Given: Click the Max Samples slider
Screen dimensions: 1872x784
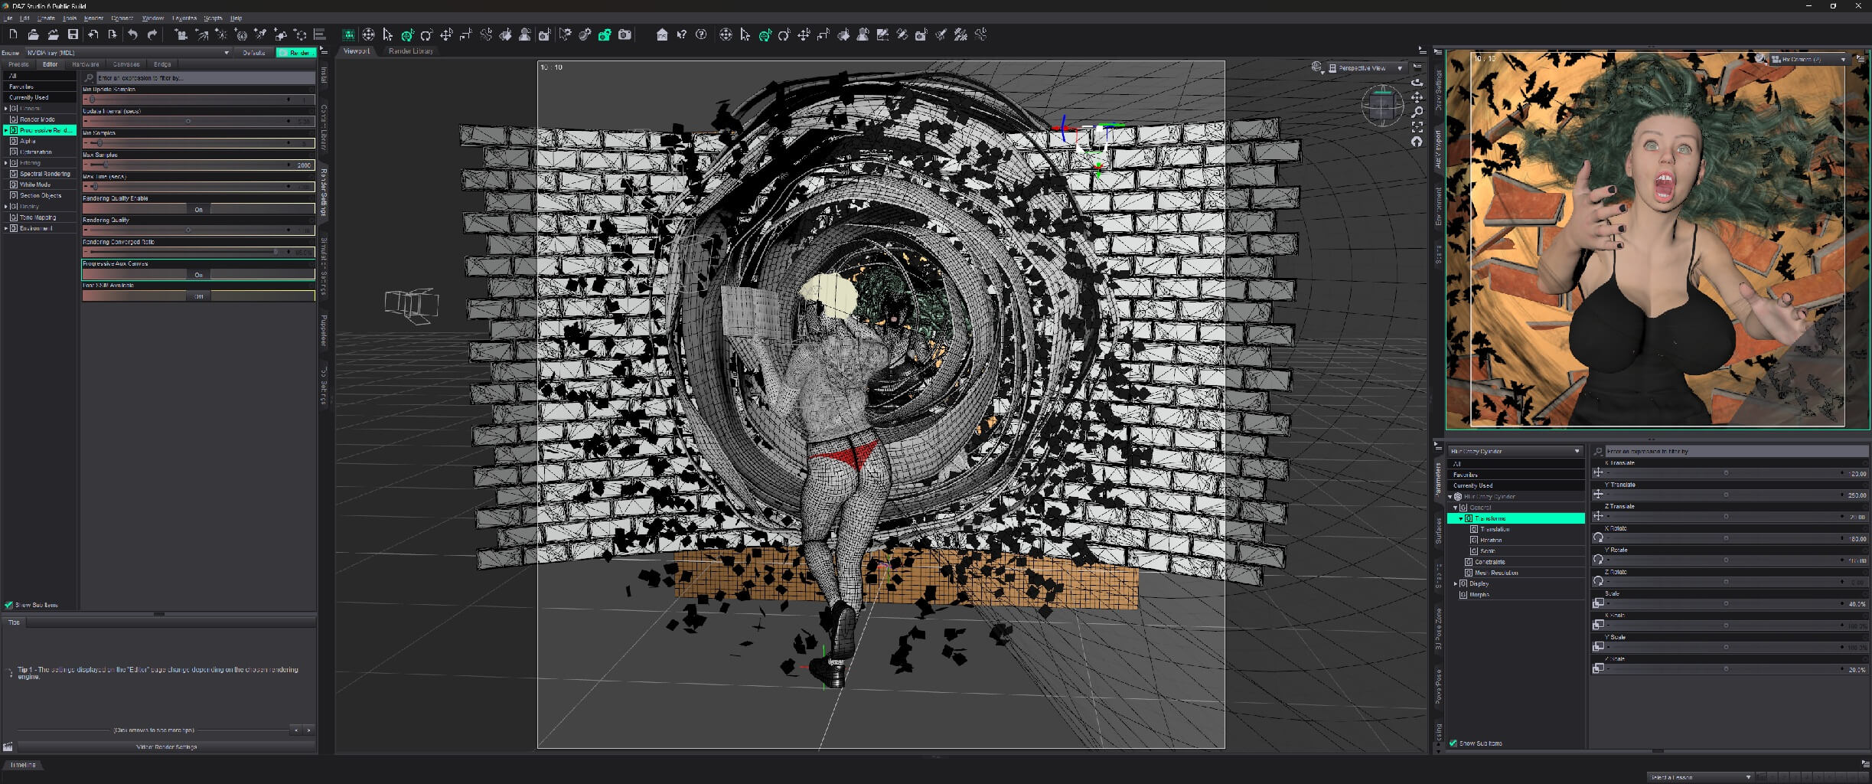Looking at the screenshot, I should 198,165.
